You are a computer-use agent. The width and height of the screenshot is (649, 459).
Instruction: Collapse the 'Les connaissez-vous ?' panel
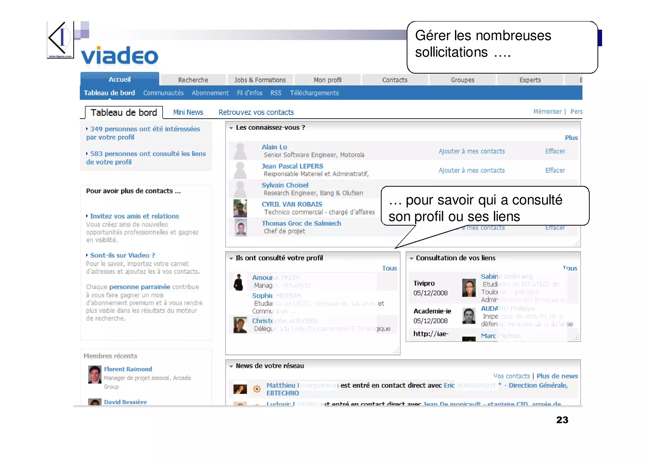tap(231, 128)
